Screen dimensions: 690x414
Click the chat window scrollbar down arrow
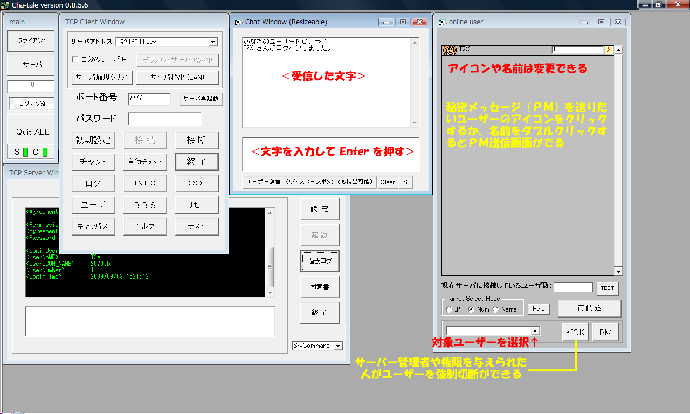[416, 122]
